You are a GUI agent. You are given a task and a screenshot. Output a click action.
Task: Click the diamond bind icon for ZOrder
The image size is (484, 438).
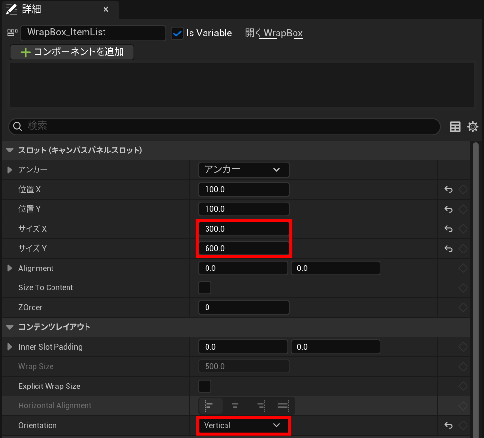click(463, 307)
